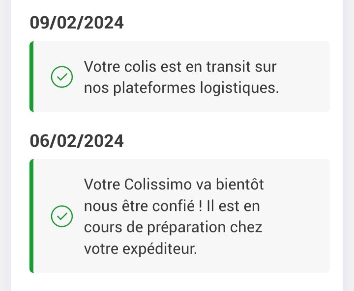Screen dimensions: 354x291
Task: Click the text line "cours de préparation chez"
Action: tap(173, 227)
